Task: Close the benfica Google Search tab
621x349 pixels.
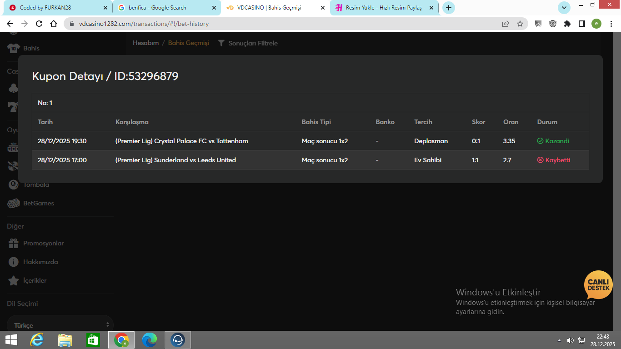Action: coord(214,8)
